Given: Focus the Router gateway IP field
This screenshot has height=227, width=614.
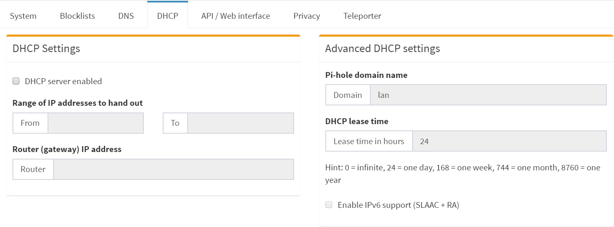Looking at the screenshot, I should (x=174, y=169).
